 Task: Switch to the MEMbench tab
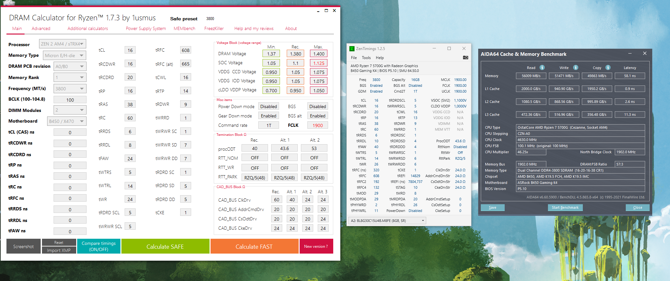tap(184, 29)
